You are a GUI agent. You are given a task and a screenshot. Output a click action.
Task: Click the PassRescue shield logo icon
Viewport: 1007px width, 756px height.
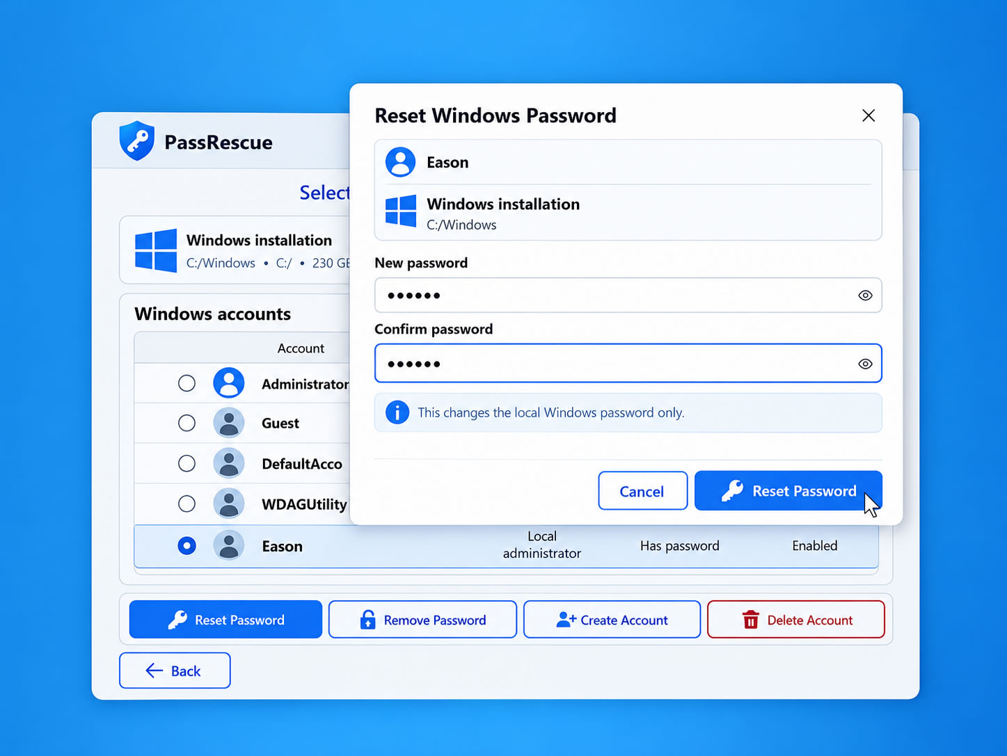click(137, 141)
